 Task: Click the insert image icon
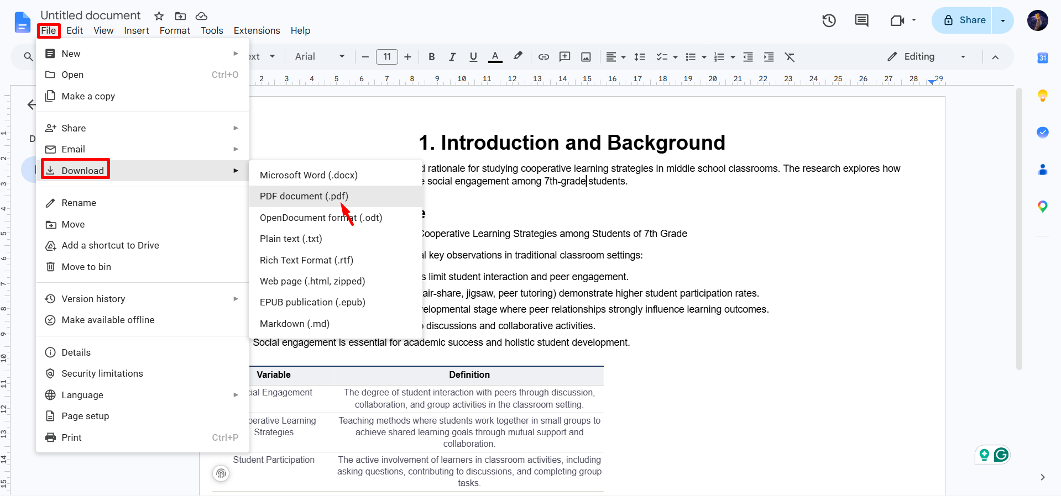click(586, 57)
